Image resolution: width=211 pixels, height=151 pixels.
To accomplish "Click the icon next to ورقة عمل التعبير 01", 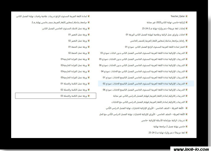I will [x=89, y=35].
